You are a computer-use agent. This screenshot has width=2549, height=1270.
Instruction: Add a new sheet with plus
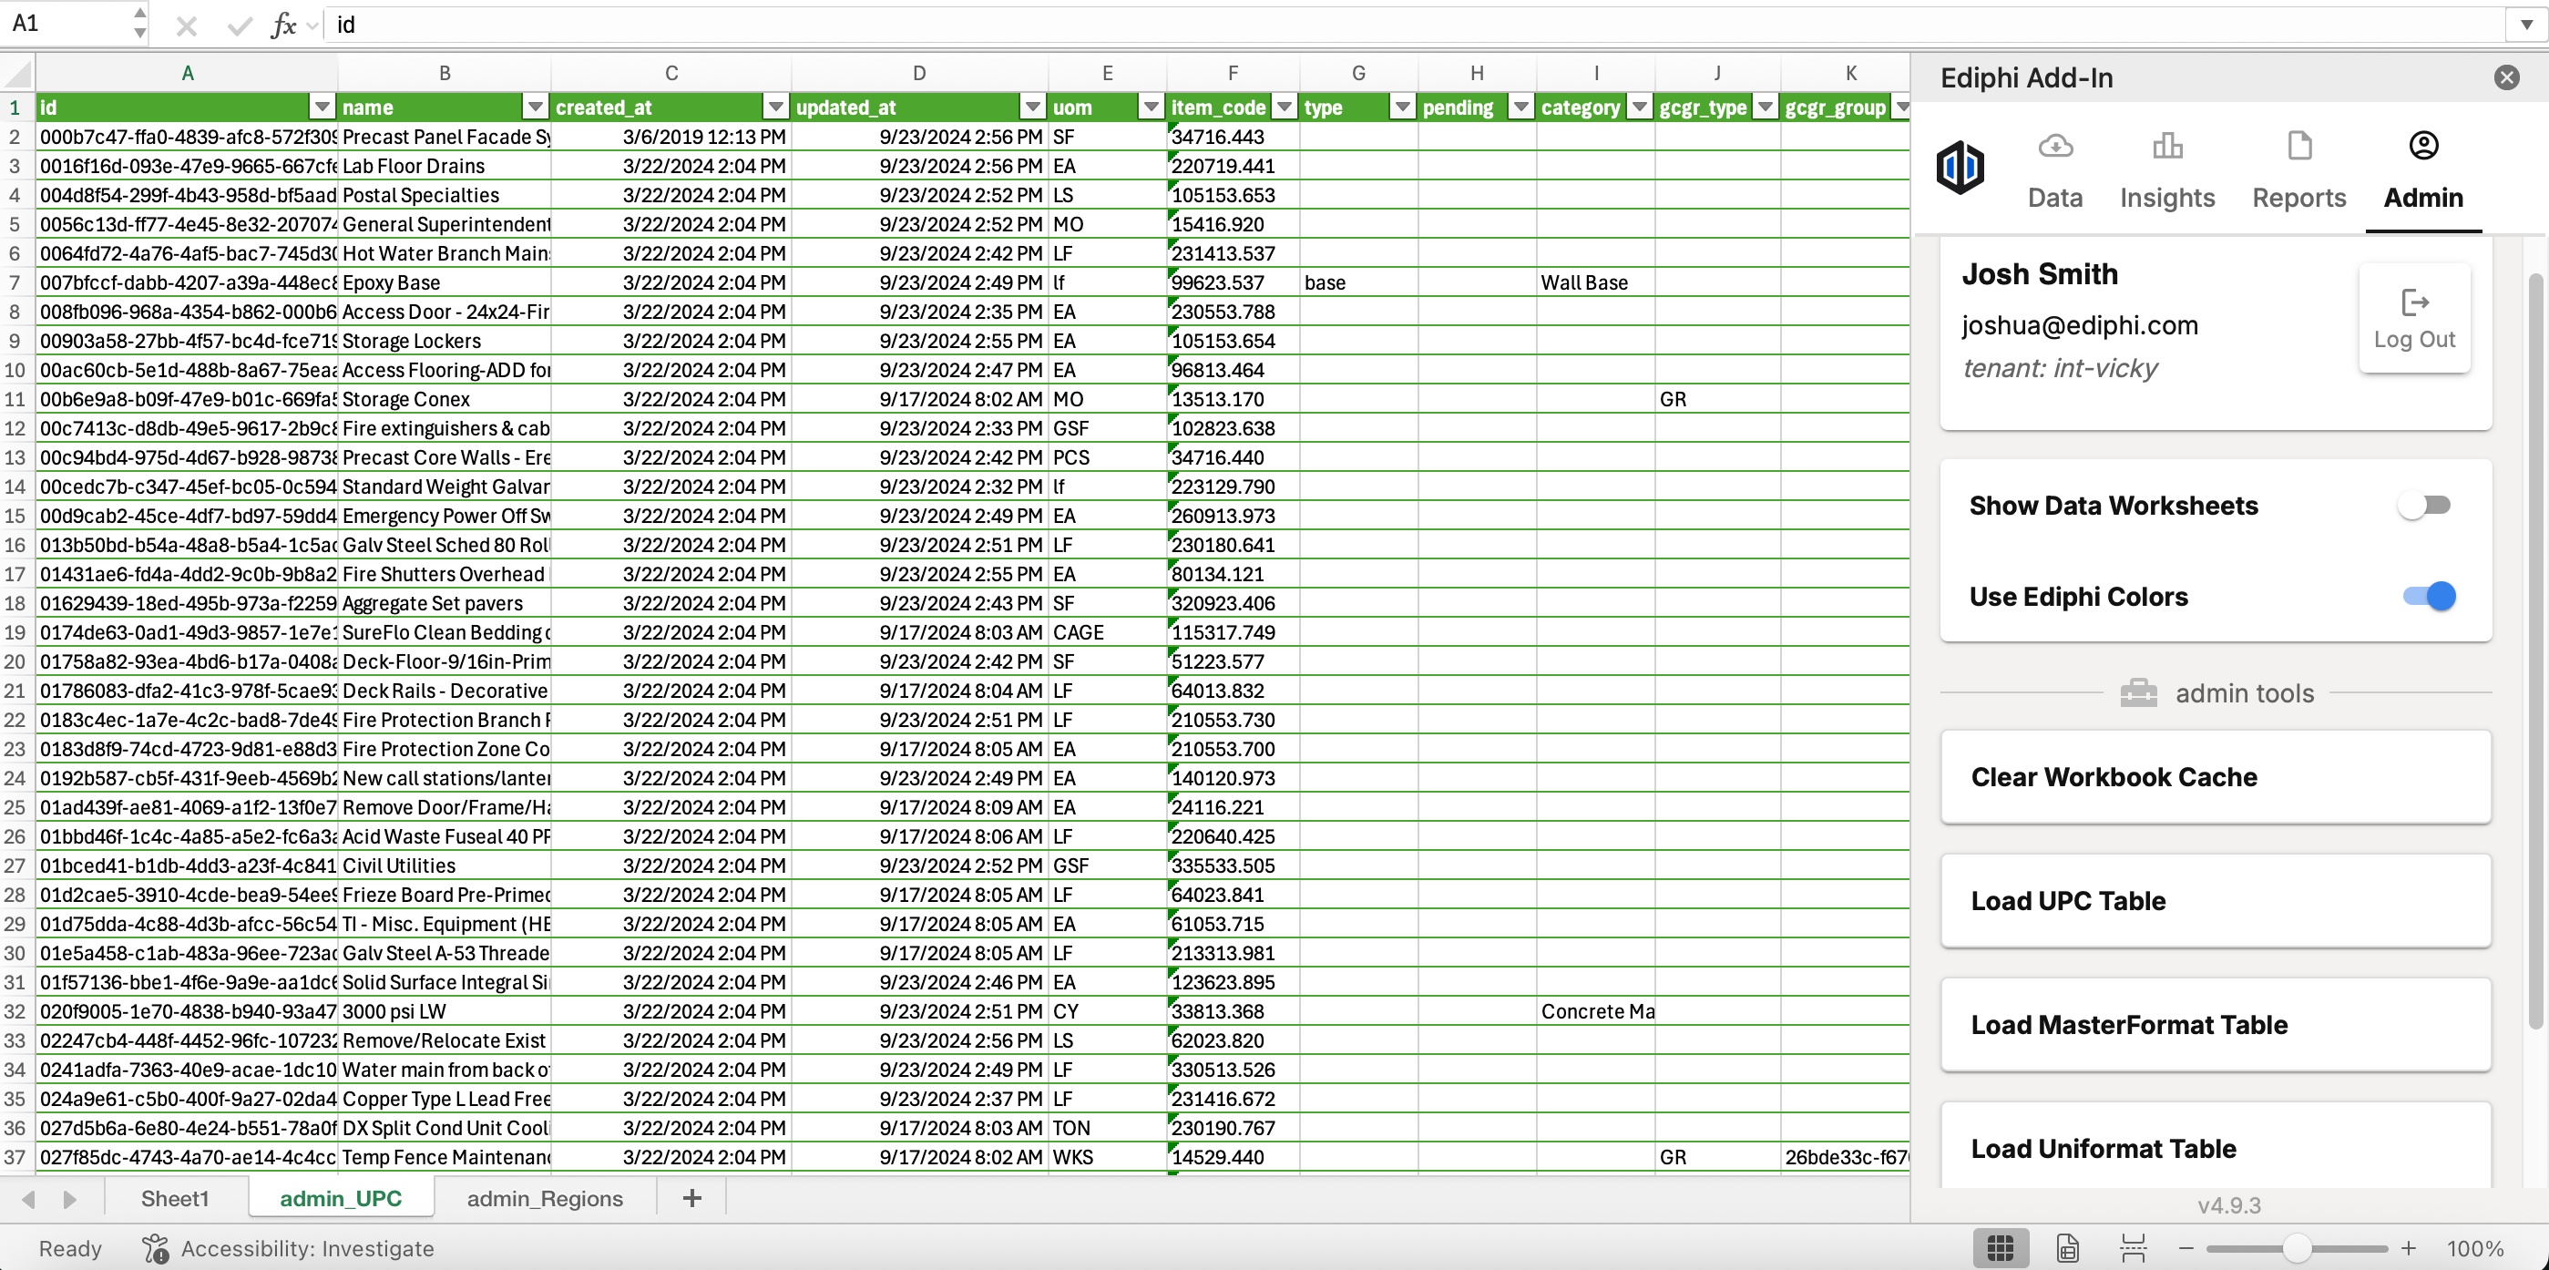[x=691, y=1198]
